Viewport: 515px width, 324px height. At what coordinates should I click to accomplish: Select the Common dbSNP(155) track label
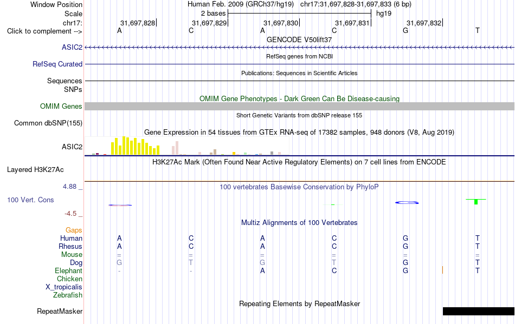[48, 123]
